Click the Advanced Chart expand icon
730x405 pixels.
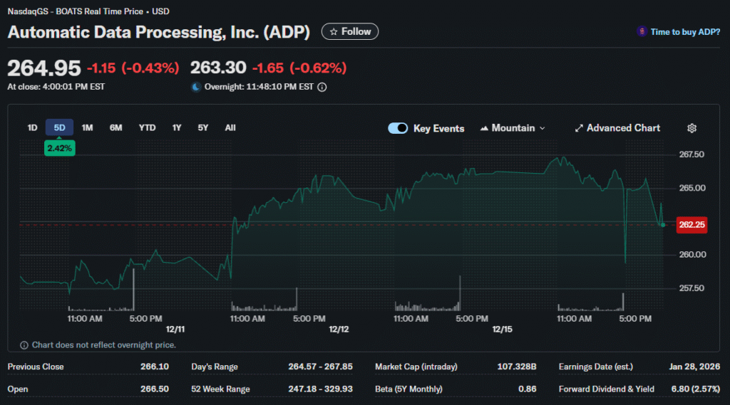pyautogui.click(x=579, y=128)
